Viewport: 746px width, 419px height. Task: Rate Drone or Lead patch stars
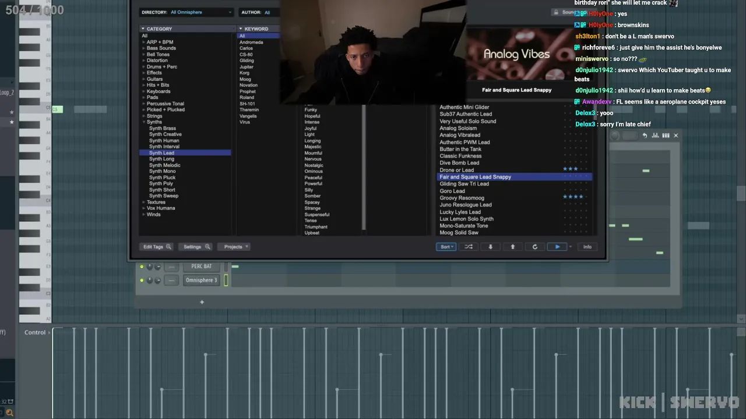(x=574, y=169)
